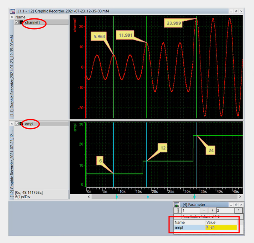This screenshot has width=254, height=243.
Task: Click the asterisk multiply button in Parameter window
Action: pos(238,211)
